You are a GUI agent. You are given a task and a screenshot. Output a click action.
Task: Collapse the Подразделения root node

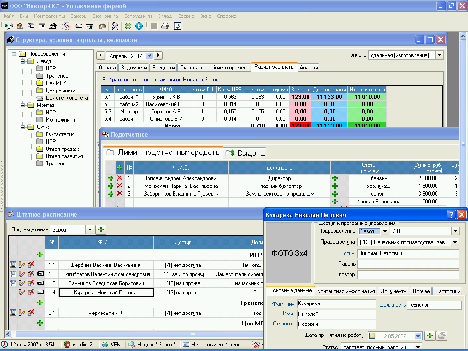tap(14, 54)
